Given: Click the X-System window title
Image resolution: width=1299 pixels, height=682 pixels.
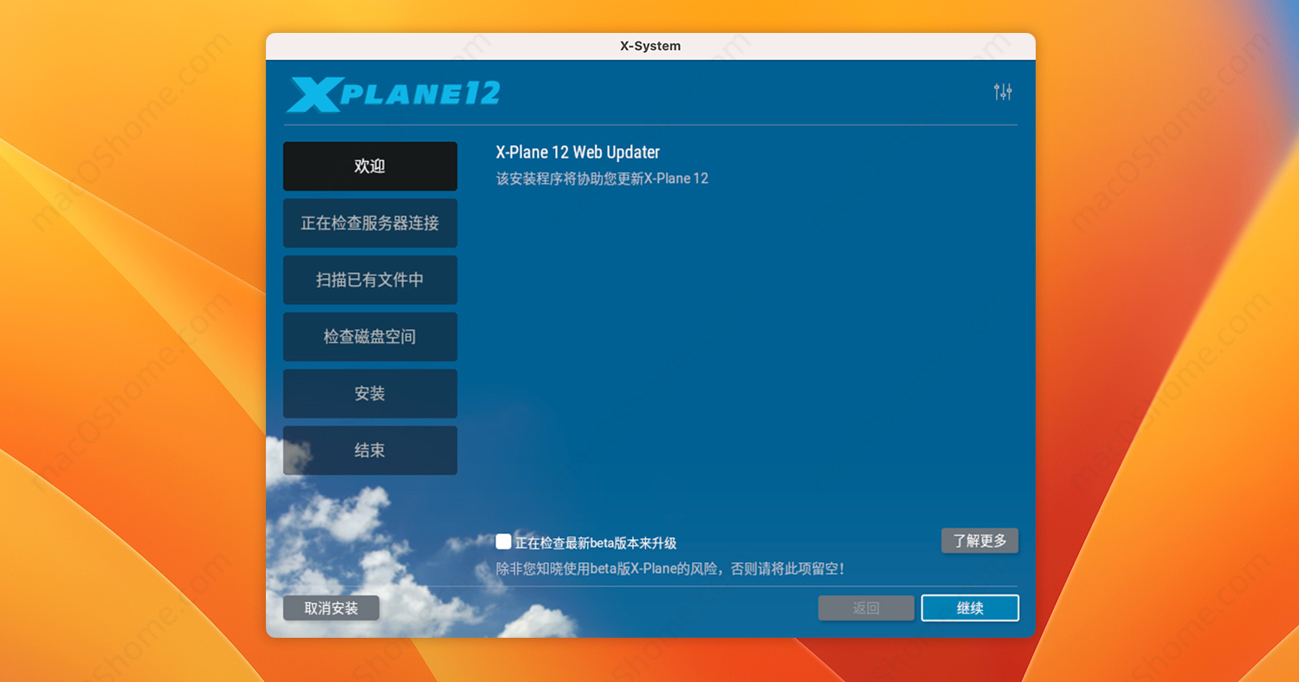Looking at the screenshot, I should (x=650, y=46).
